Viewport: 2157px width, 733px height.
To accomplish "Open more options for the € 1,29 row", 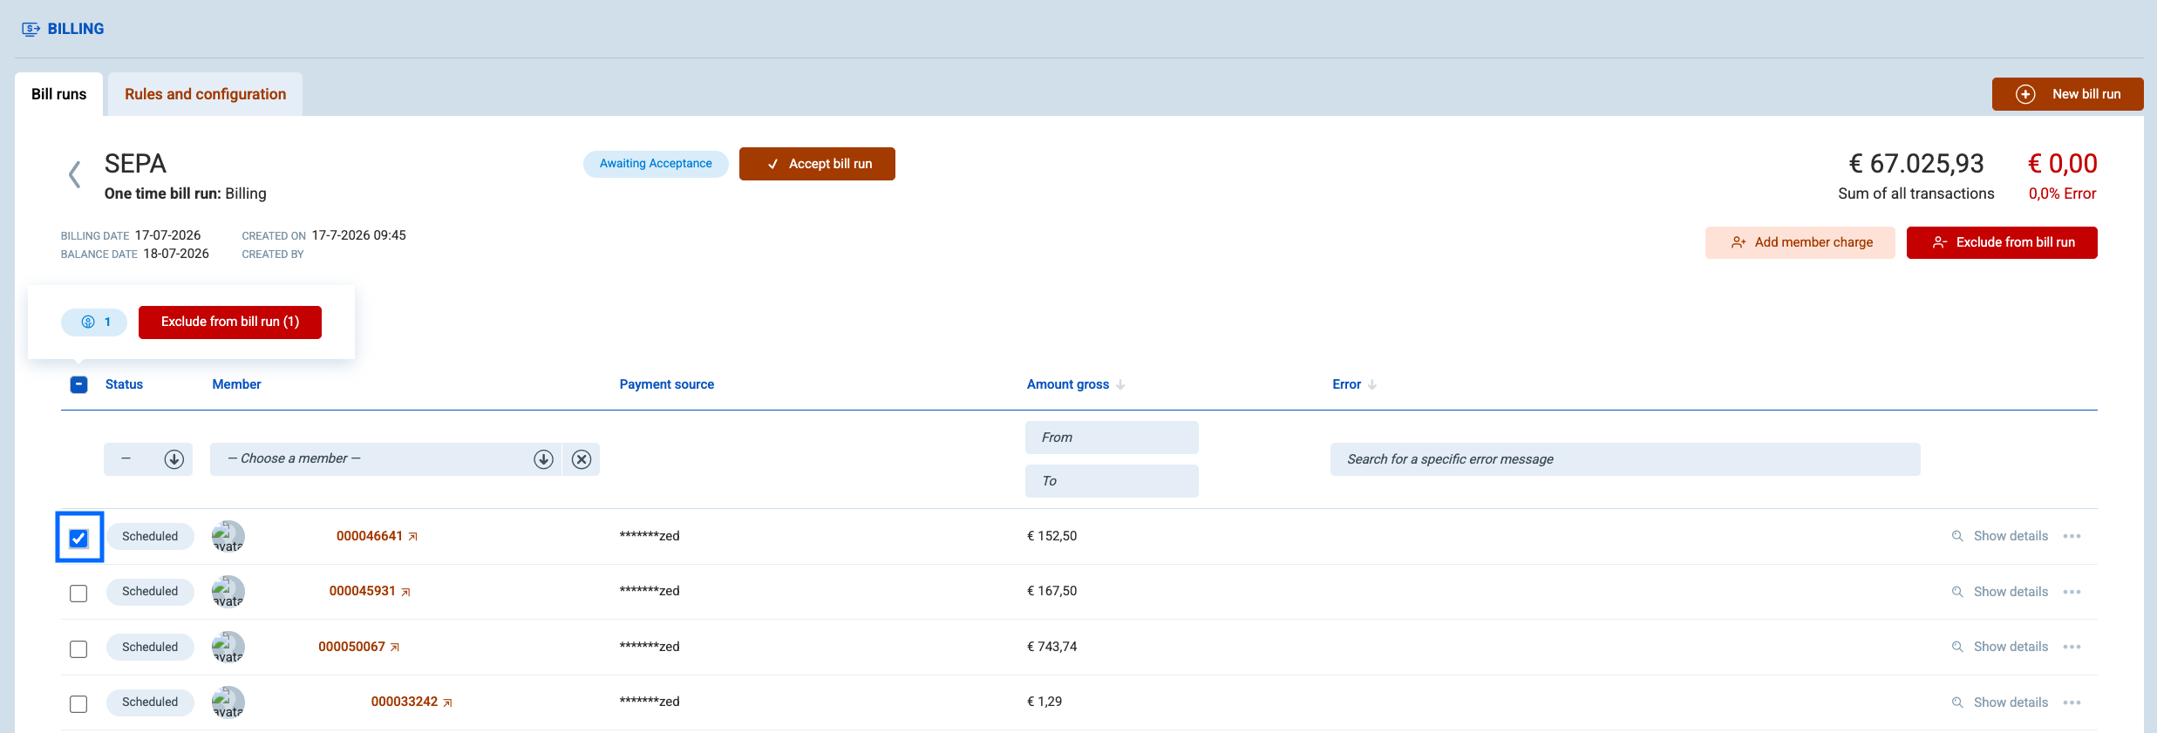I will (2072, 702).
